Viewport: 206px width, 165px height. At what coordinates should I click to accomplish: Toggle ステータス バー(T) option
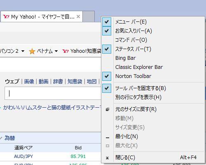point(153,49)
